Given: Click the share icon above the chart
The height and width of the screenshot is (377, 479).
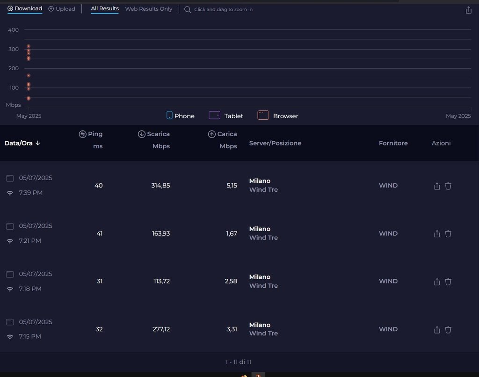Looking at the screenshot, I should tap(469, 10).
